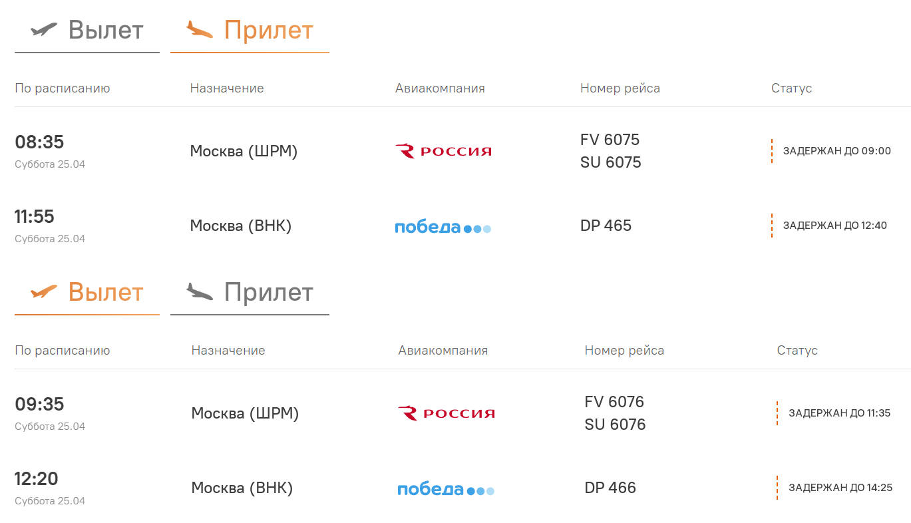Switch to the lower gray Прилет tab
This screenshot has height=523, width=911.
tap(268, 292)
